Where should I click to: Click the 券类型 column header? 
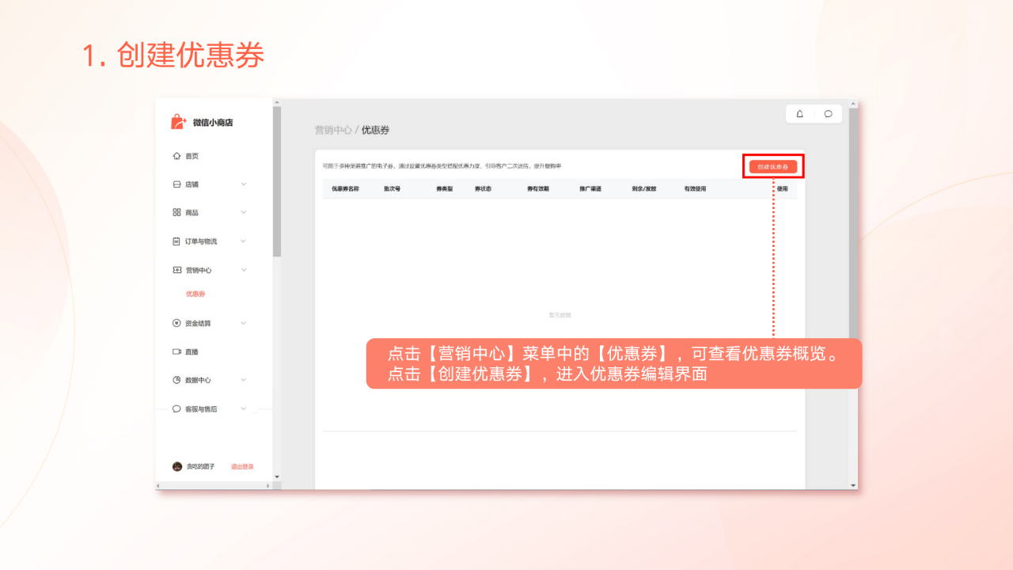point(444,189)
